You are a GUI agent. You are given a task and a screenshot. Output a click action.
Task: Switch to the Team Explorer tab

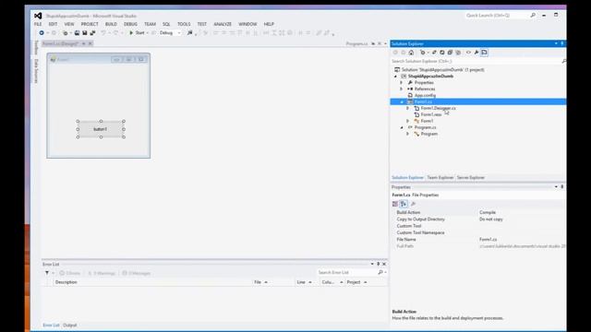click(440, 178)
